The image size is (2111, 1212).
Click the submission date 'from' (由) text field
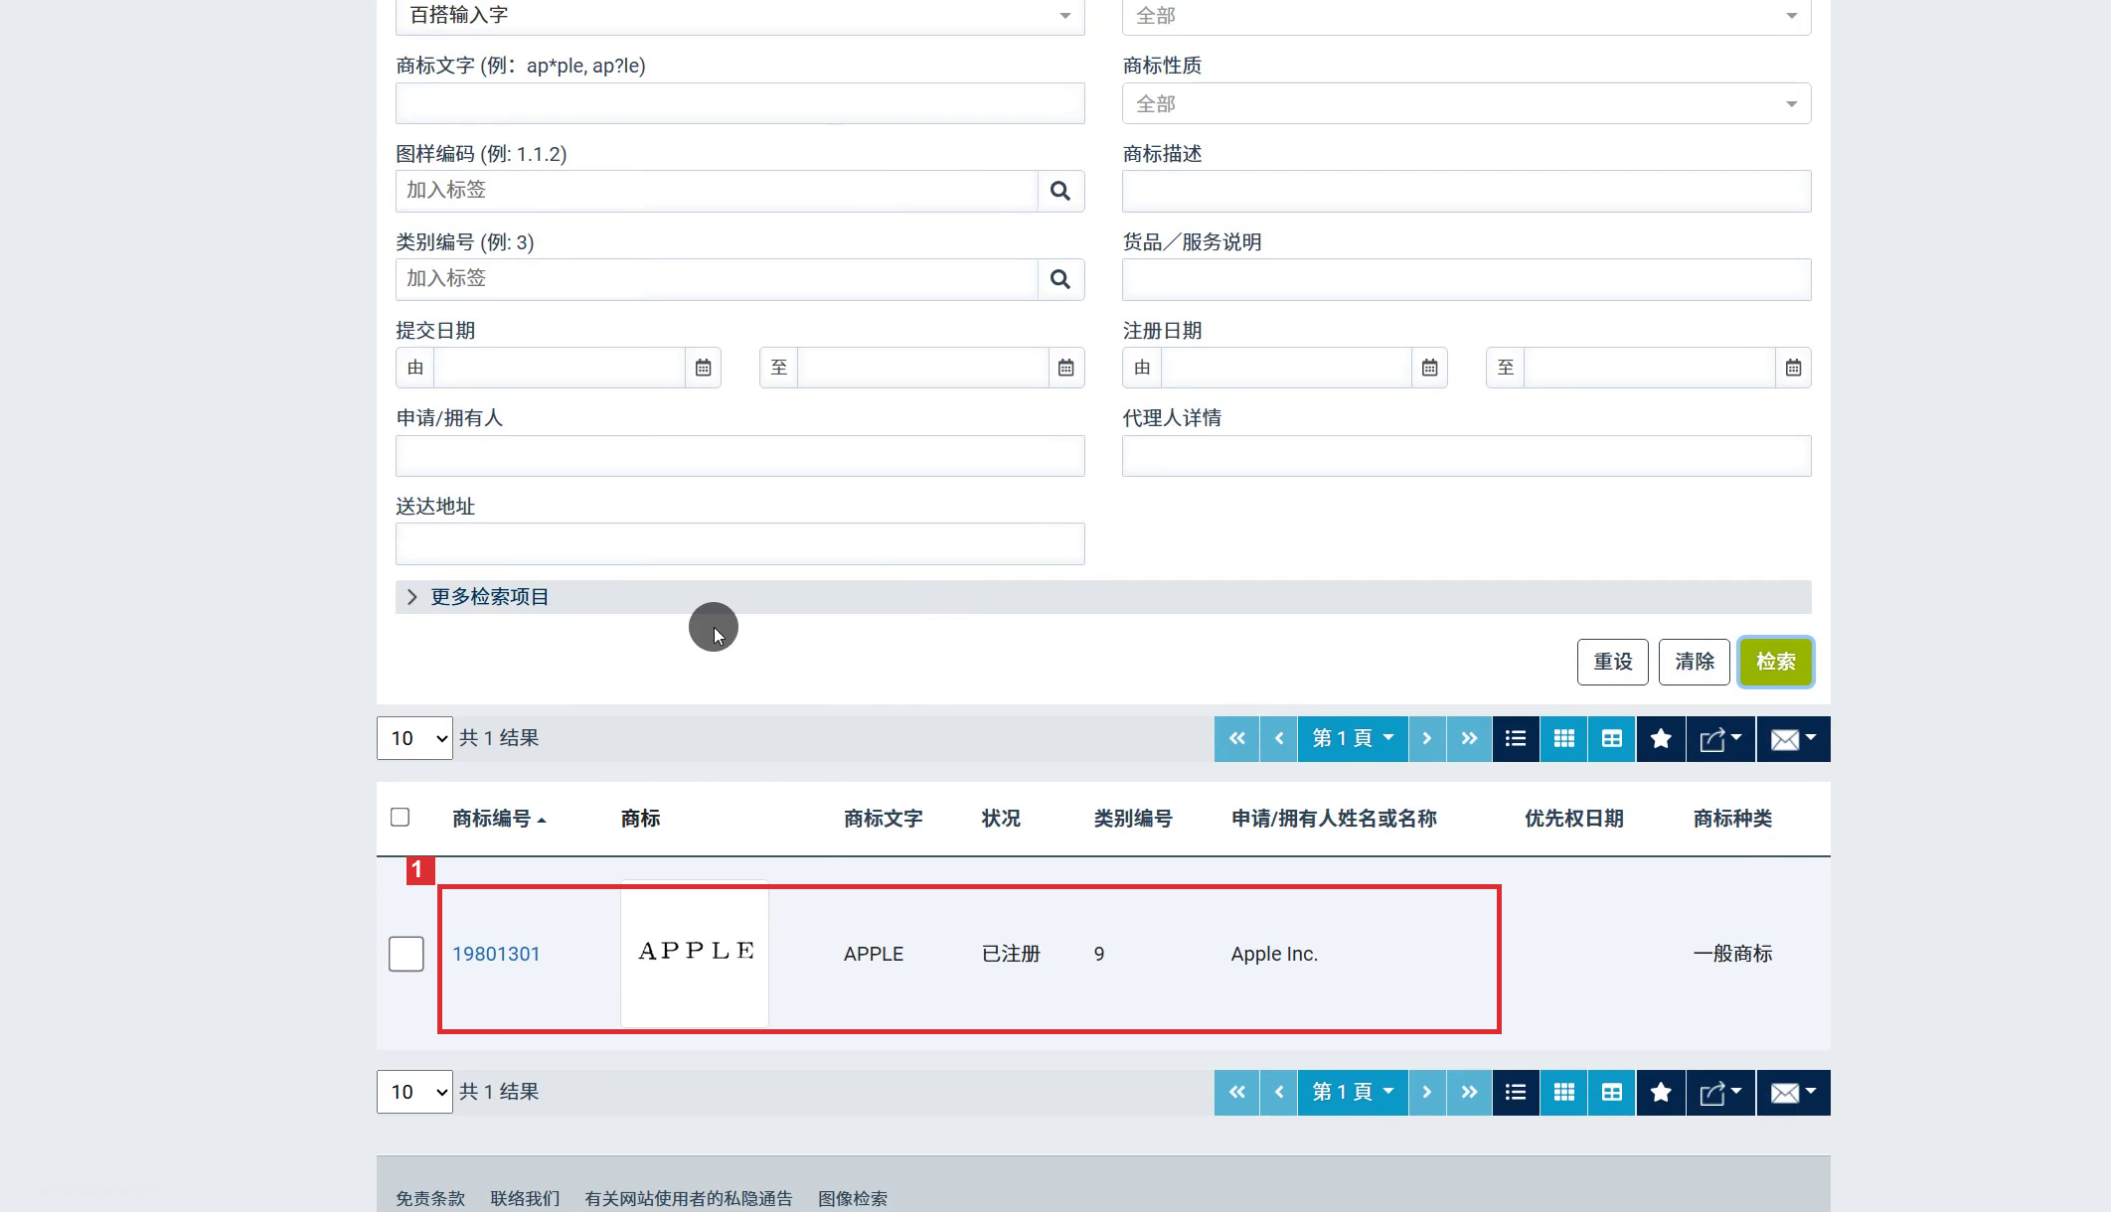click(560, 368)
